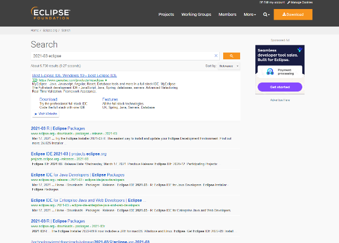Open the Members menu item
The width and height of the screenshot is (339, 243).
(x=227, y=15)
